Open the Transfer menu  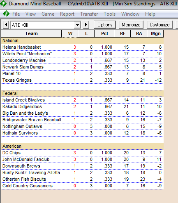[x=89, y=14]
